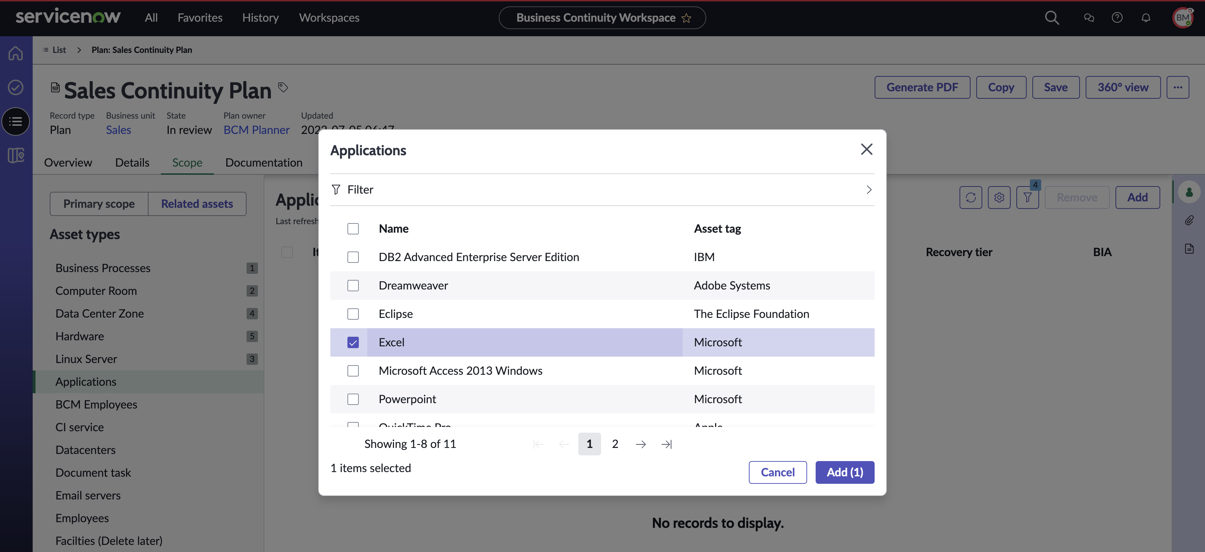Check the Powerpoint row checkbox
This screenshot has height=552, width=1205.
click(x=353, y=399)
